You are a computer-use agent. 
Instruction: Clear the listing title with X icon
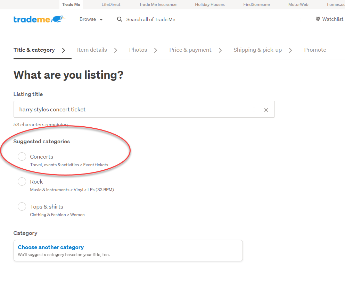click(x=266, y=110)
